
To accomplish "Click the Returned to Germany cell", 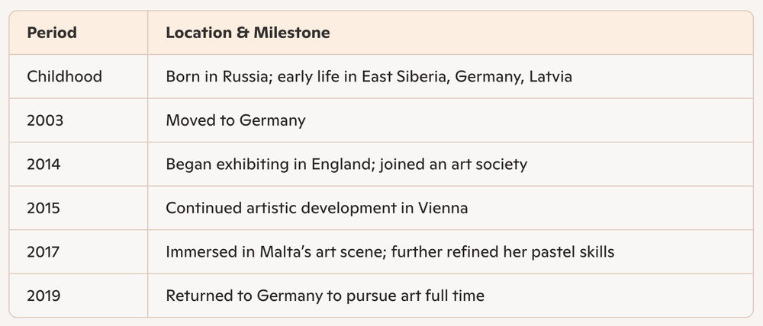I will click(x=451, y=295).
